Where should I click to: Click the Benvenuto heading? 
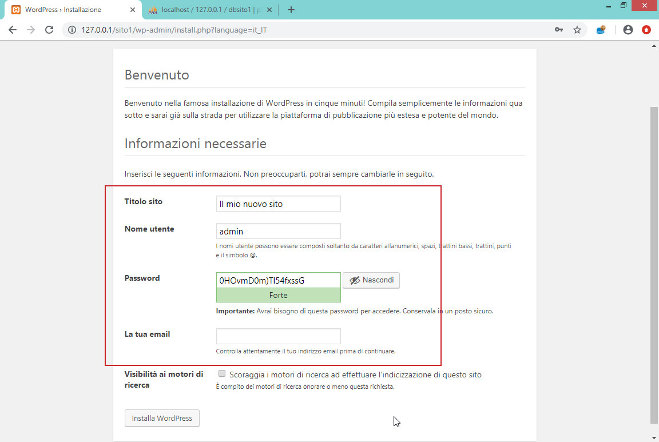coord(157,75)
